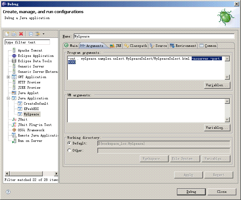This screenshot has width=241, height=200.
Task: Switch to the Source tab
Action: (x=158, y=46)
